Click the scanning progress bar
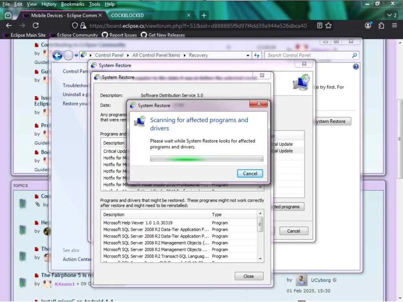403x302 pixels. (207, 159)
